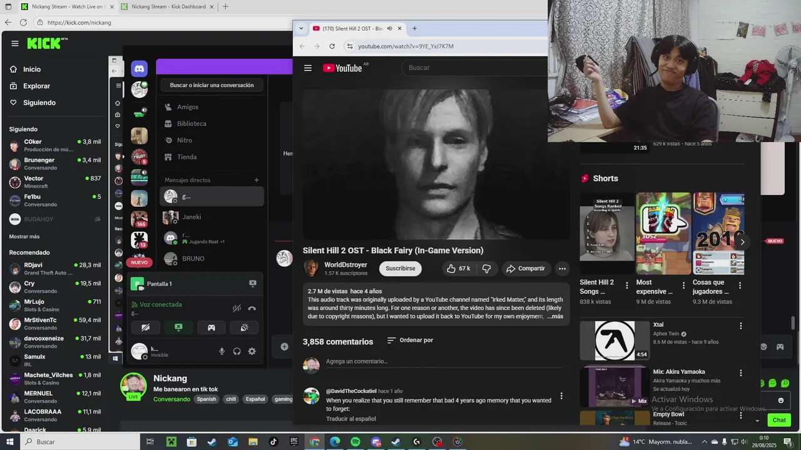Open Spotify from the taskbar

(x=355, y=442)
